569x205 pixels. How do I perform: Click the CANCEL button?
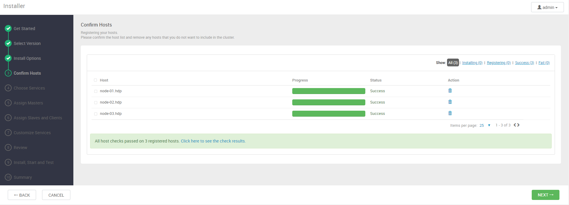pos(56,195)
